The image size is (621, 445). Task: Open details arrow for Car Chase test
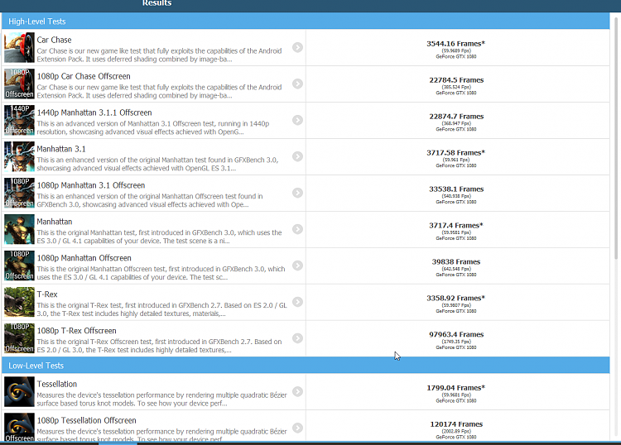pos(297,47)
